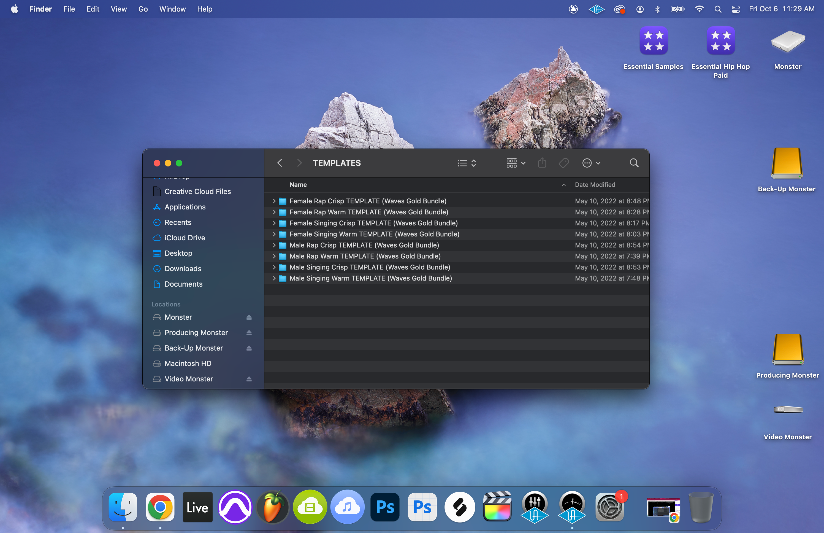Open the group-by grid dropdown
Screen dimensions: 824x533
pos(516,163)
